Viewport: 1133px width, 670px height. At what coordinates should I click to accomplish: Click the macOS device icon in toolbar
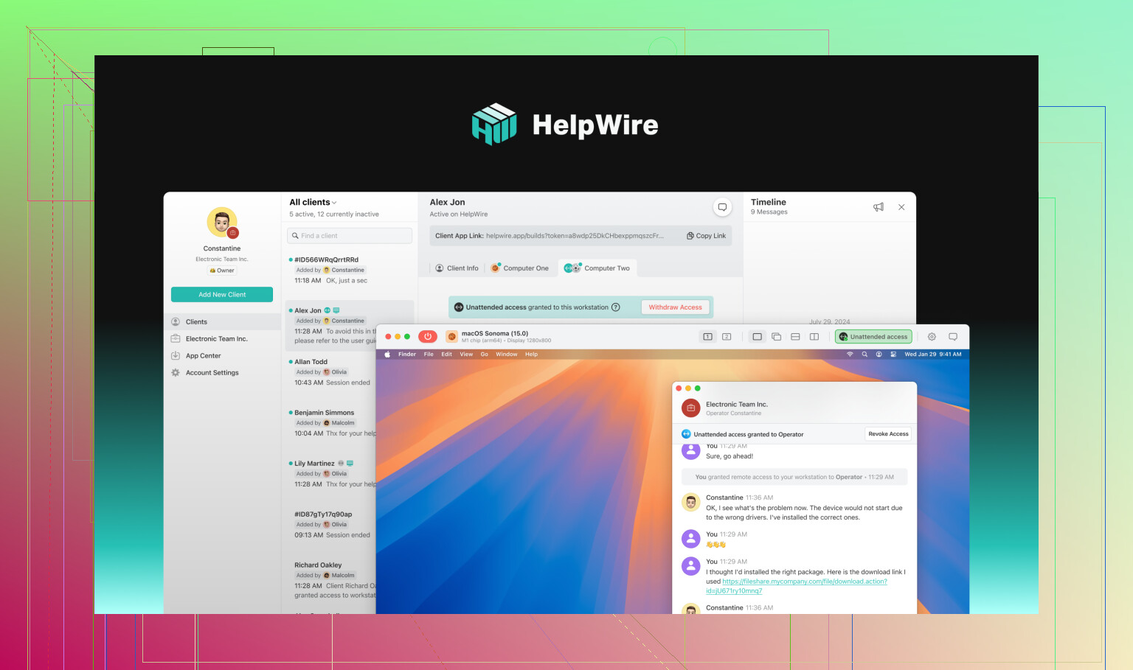[x=452, y=337]
